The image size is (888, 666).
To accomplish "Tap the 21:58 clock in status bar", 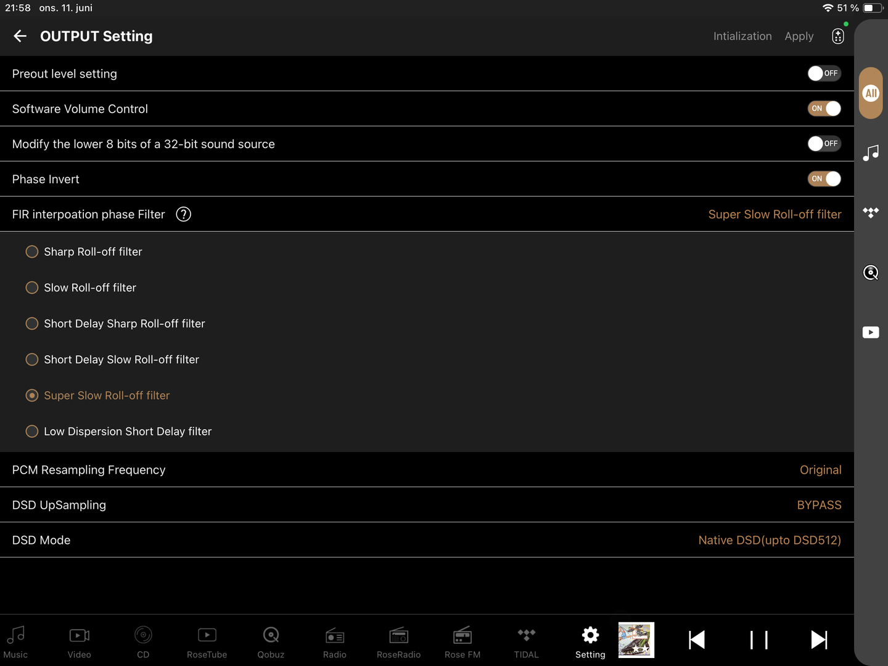I will (x=18, y=8).
